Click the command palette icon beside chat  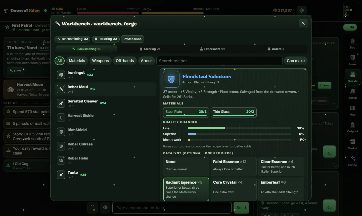click(93, 207)
